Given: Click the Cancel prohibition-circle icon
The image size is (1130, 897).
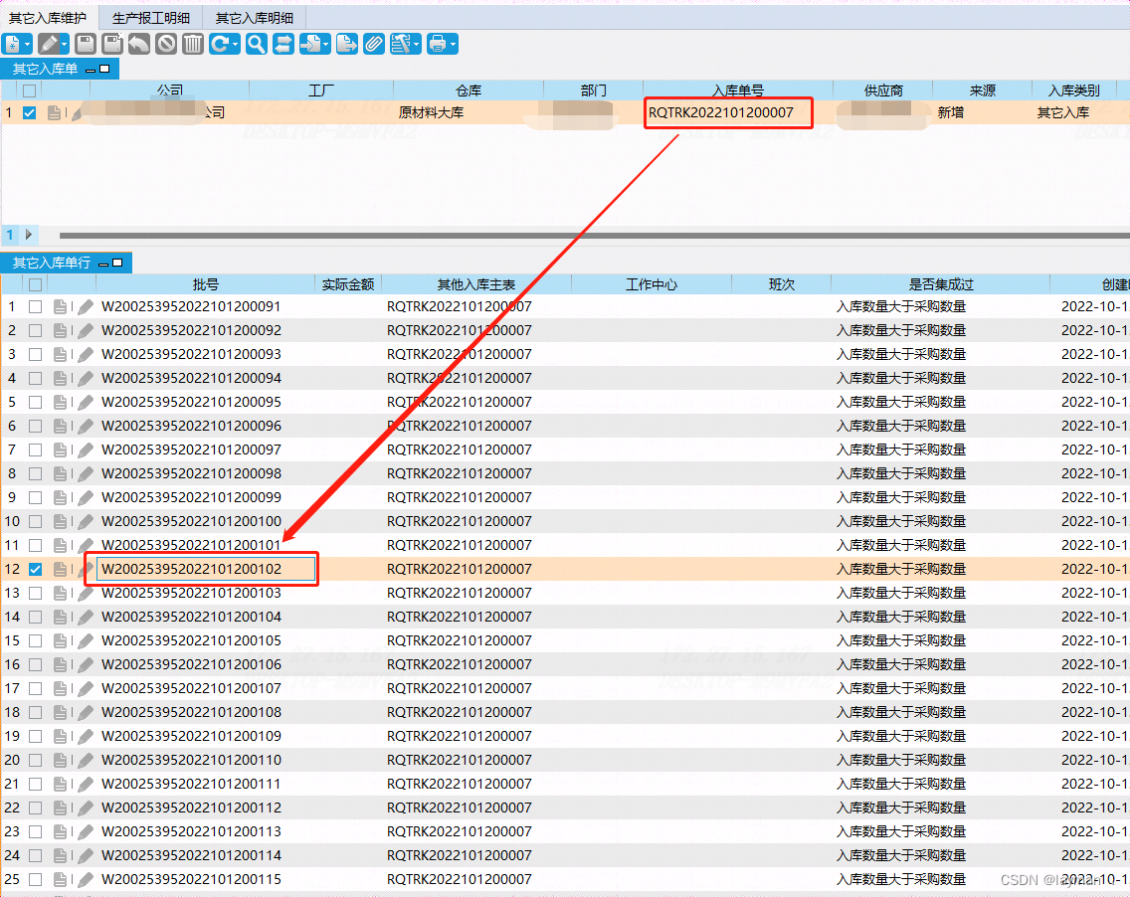Looking at the screenshot, I should click(x=166, y=44).
